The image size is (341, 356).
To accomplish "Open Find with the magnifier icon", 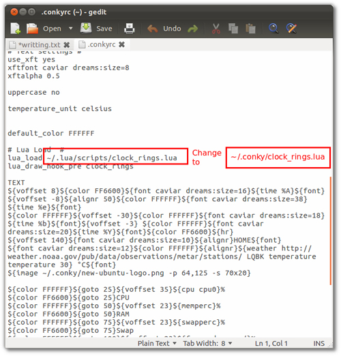I will tap(273, 29).
